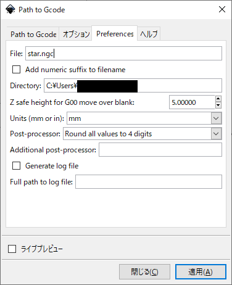This screenshot has width=232, height=285.
Task: Click the Directory path input field
Action: pos(133,86)
